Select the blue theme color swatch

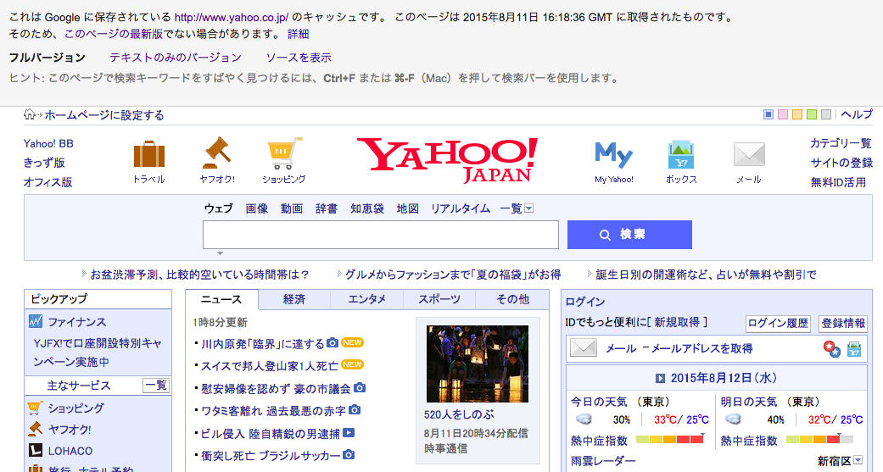[x=768, y=114]
